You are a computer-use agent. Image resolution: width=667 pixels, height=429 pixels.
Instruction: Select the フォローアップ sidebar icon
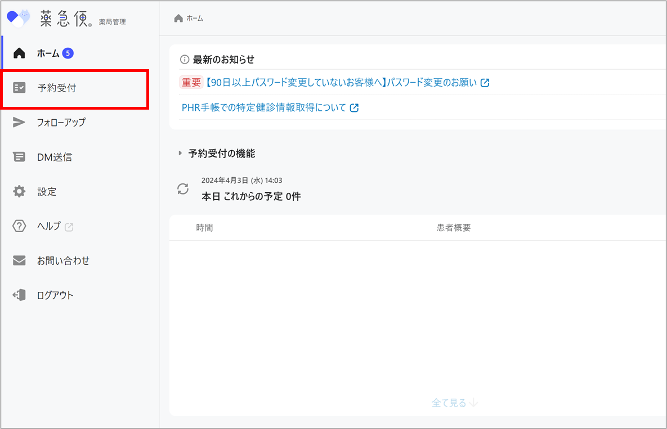[20, 122]
